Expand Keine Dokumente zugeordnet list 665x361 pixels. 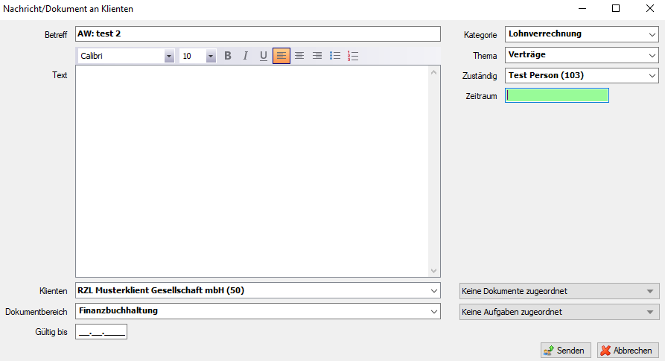coord(652,291)
